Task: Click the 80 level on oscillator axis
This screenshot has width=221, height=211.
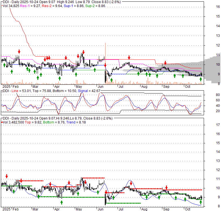Action: [x=210, y=95]
